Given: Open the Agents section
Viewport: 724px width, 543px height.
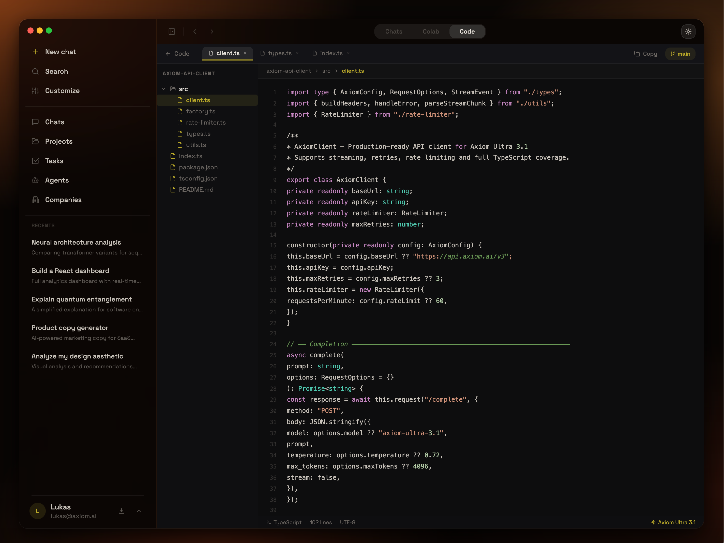Looking at the screenshot, I should click(x=57, y=180).
